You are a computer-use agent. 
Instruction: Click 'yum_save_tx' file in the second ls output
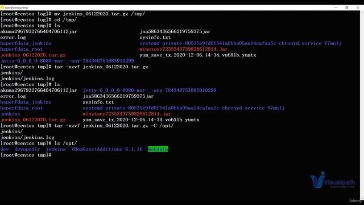(141, 120)
